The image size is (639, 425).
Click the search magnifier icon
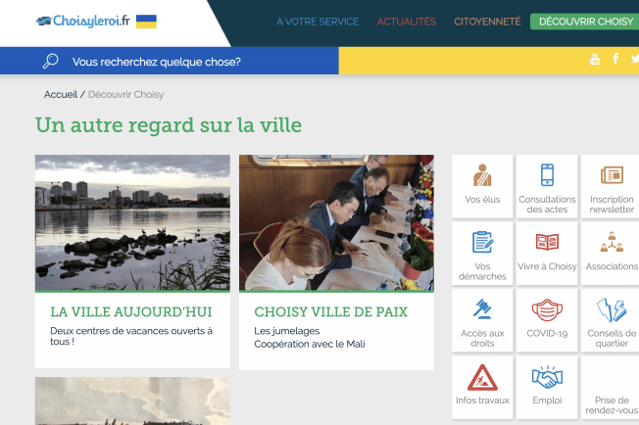[x=51, y=61]
